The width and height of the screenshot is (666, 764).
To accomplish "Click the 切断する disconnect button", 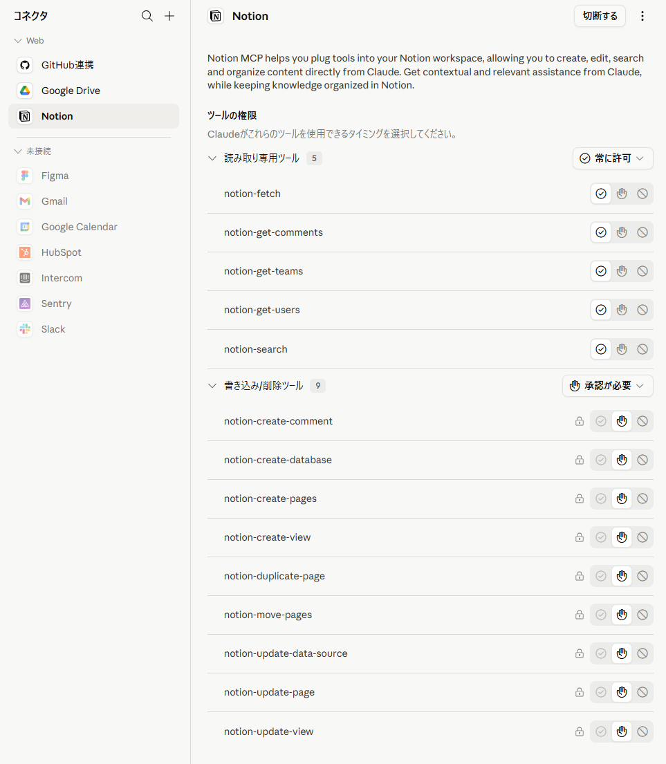I will (x=600, y=16).
